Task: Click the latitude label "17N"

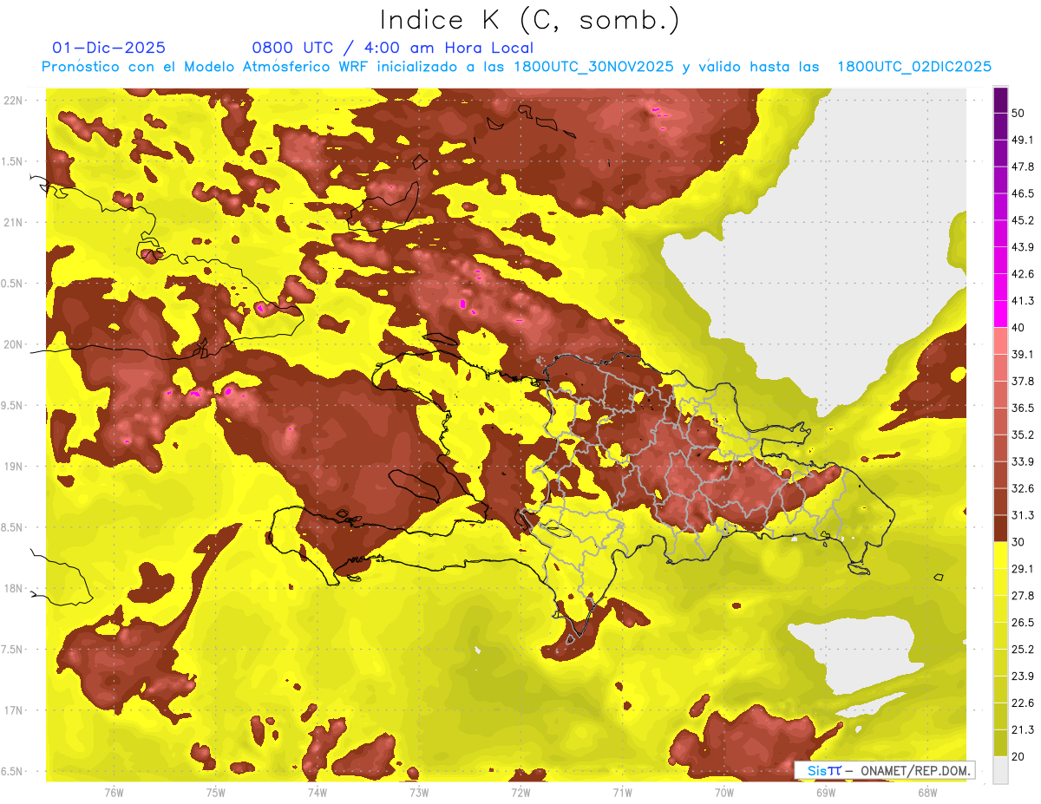Action: click(x=14, y=711)
